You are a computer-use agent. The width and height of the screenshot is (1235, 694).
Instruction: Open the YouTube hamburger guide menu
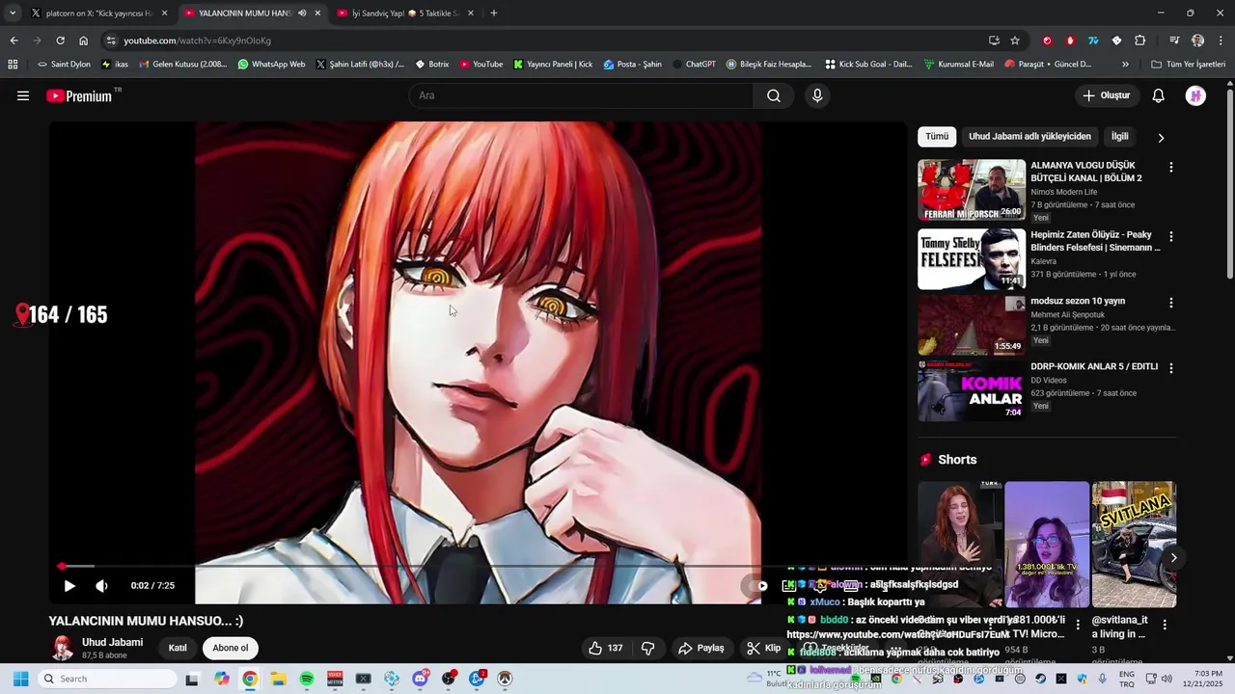23,95
